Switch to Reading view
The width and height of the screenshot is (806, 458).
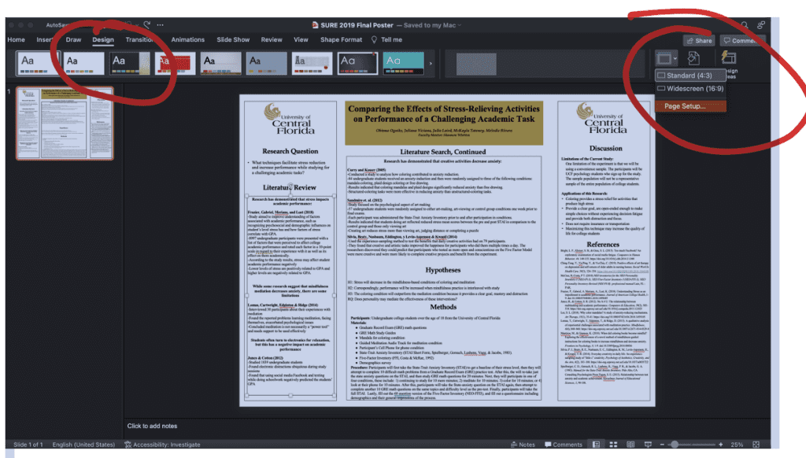630,445
